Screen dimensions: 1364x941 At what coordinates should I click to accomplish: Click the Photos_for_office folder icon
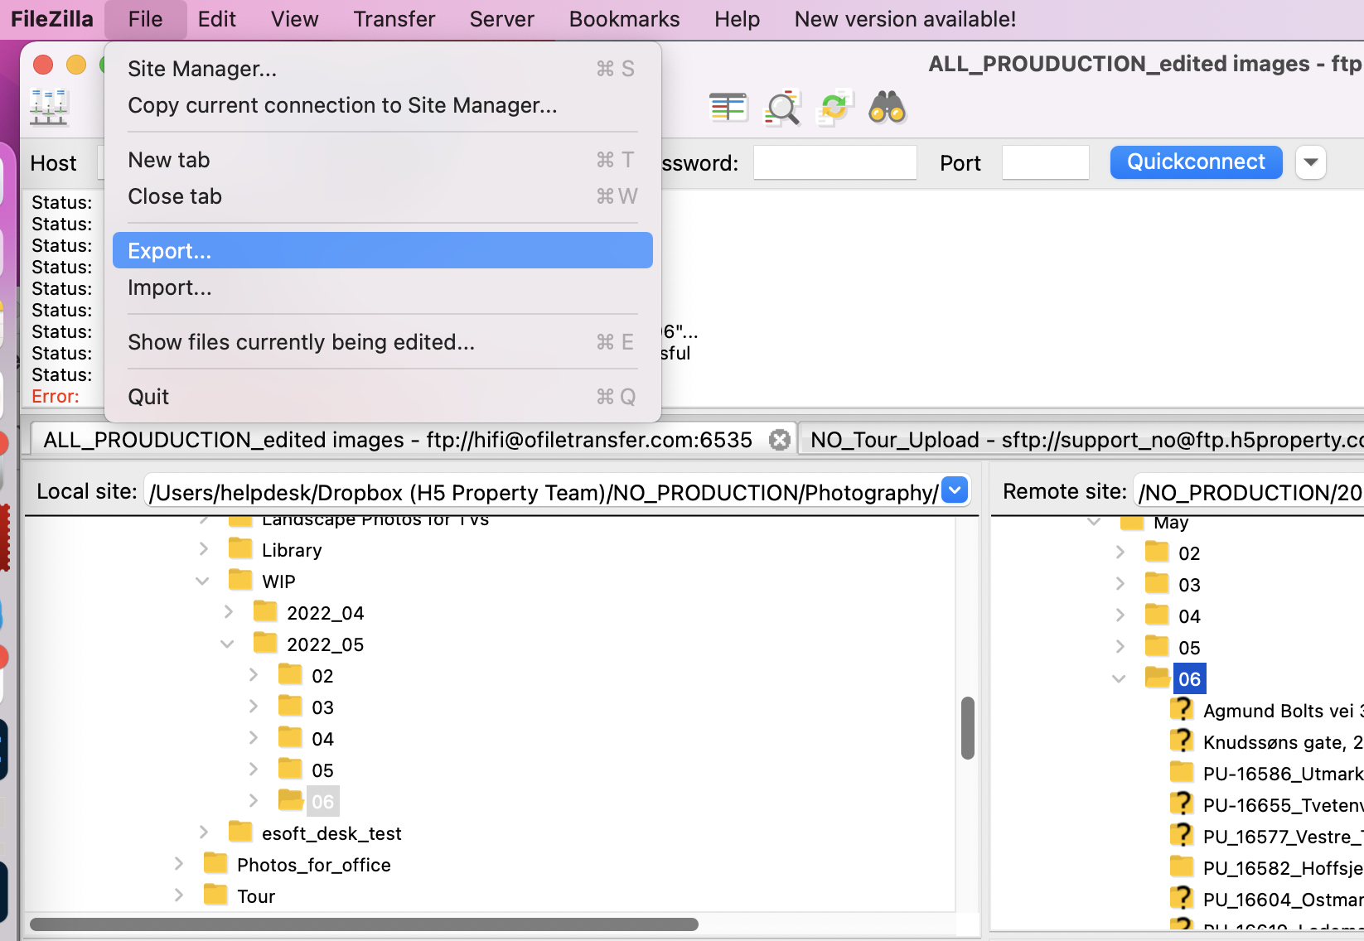point(215,863)
